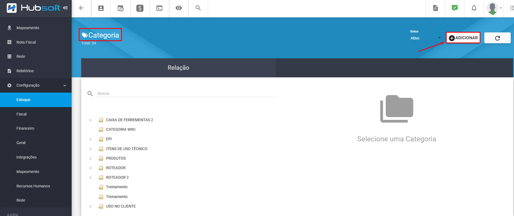The height and width of the screenshot is (216, 514).
Task: Expand the PRODUTOS category node
Action: (x=91, y=159)
